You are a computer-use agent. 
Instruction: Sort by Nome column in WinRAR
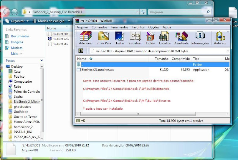point(112,59)
